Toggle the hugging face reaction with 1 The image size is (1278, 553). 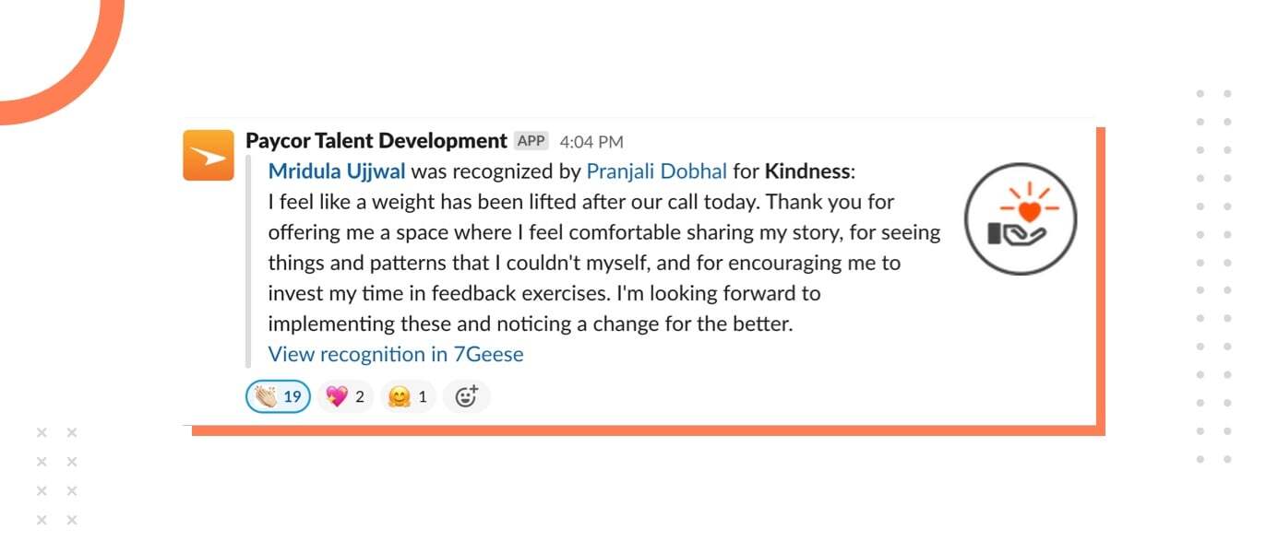[x=408, y=397]
